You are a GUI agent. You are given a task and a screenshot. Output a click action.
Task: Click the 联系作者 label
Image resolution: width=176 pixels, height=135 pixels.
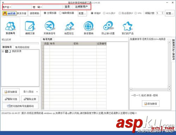click(21, 13)
